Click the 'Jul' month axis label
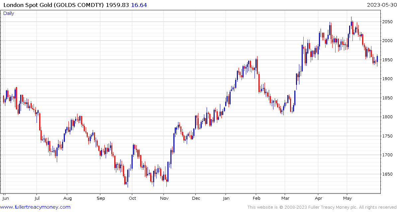The image size is (397, 212). [37, 198]
